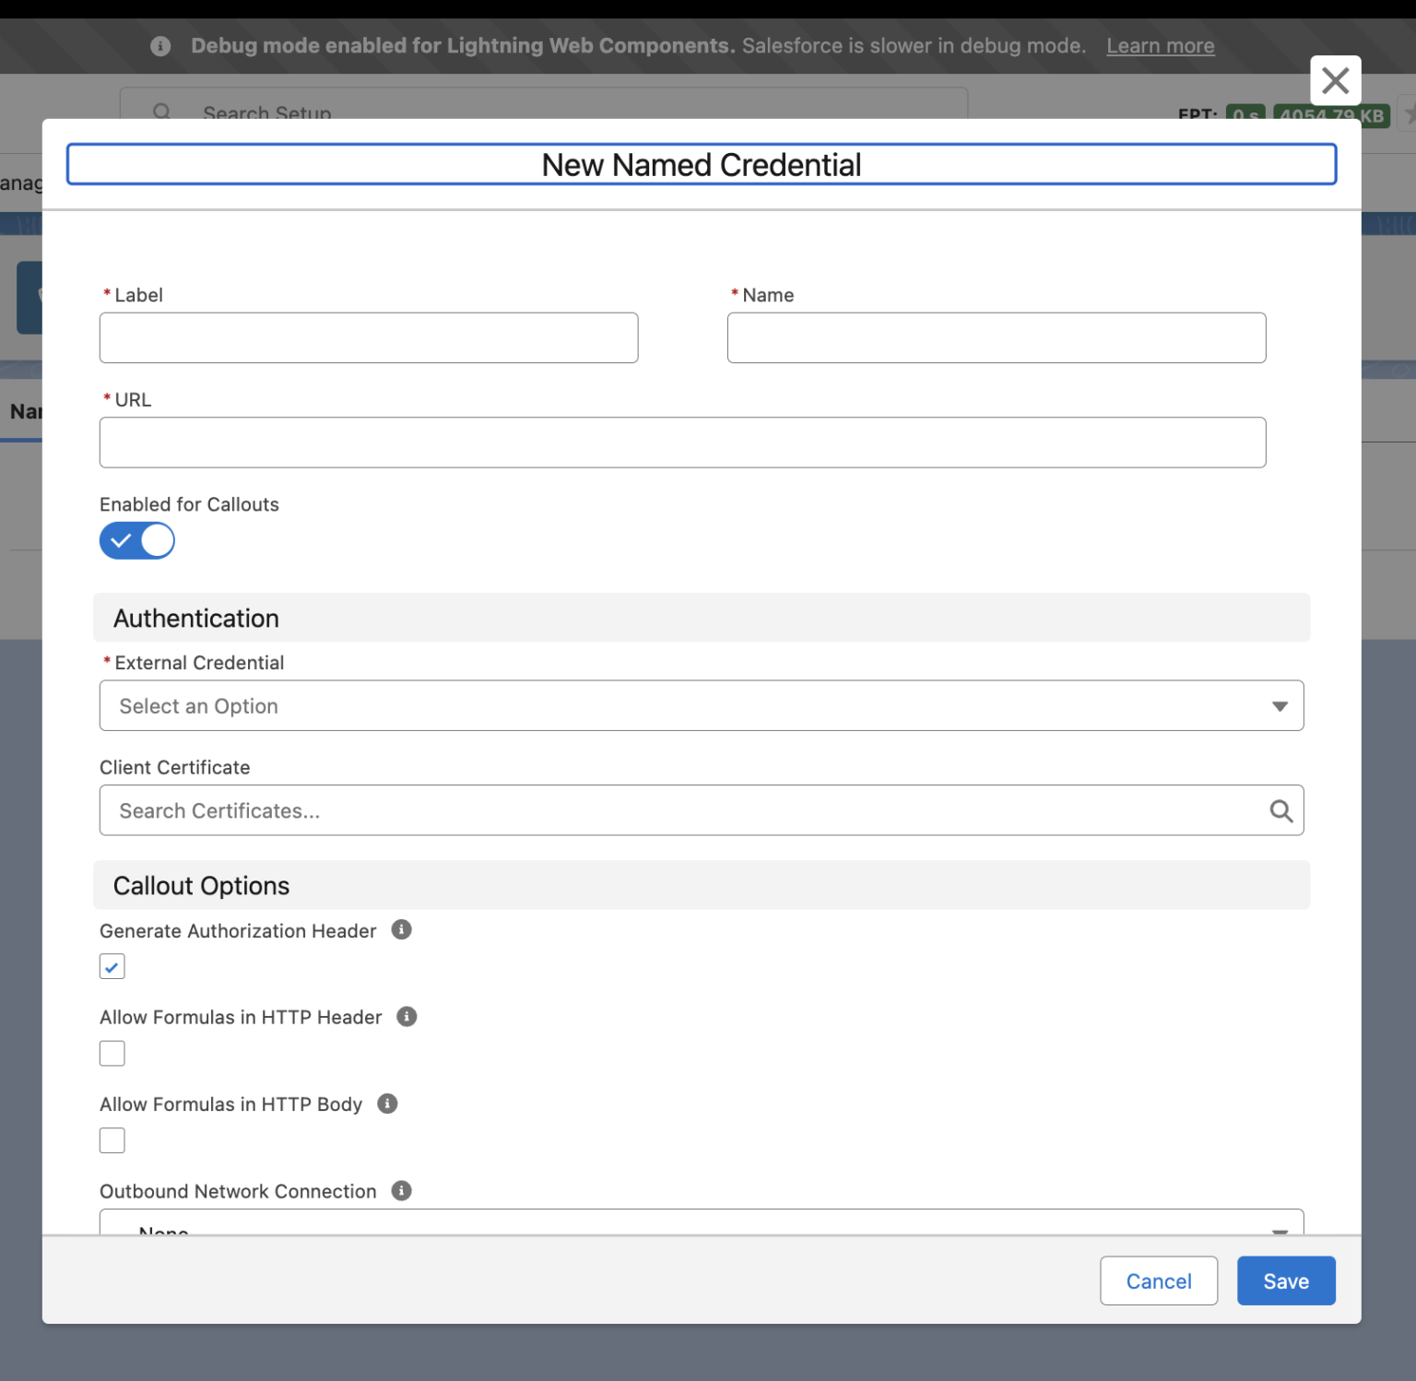
Task: Close the New Named Credential dialog with X
Action: coord(1335,81)
